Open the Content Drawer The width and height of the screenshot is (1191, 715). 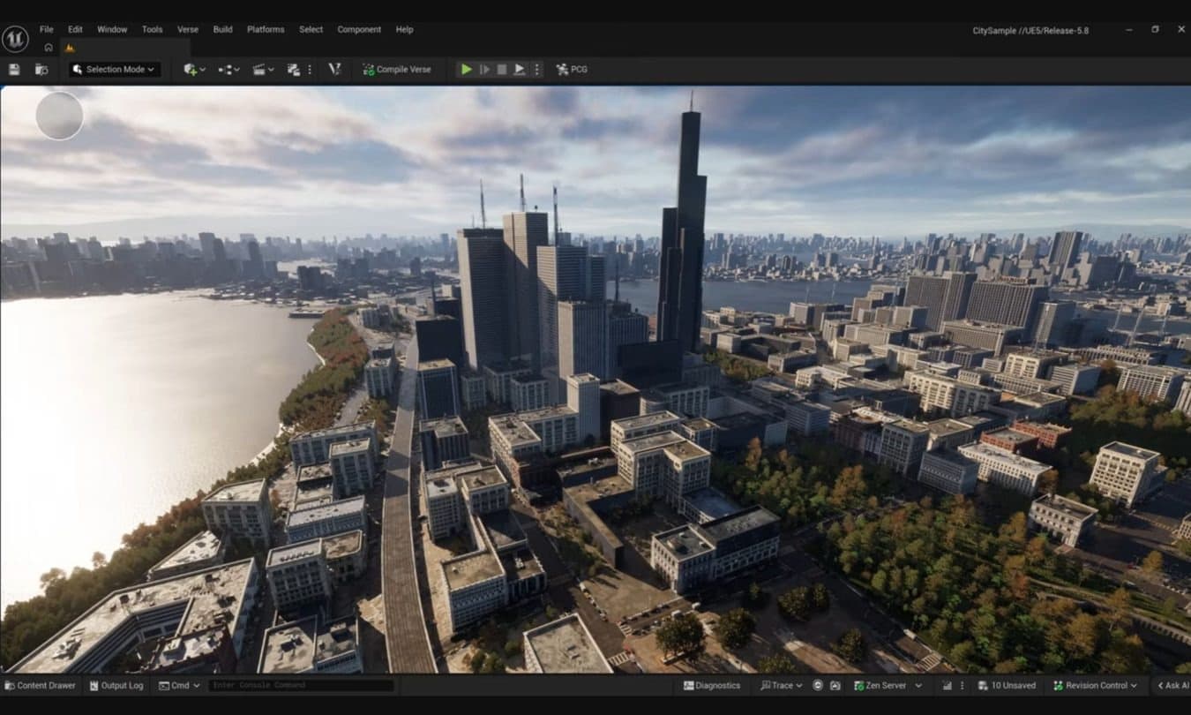(40, 685)
